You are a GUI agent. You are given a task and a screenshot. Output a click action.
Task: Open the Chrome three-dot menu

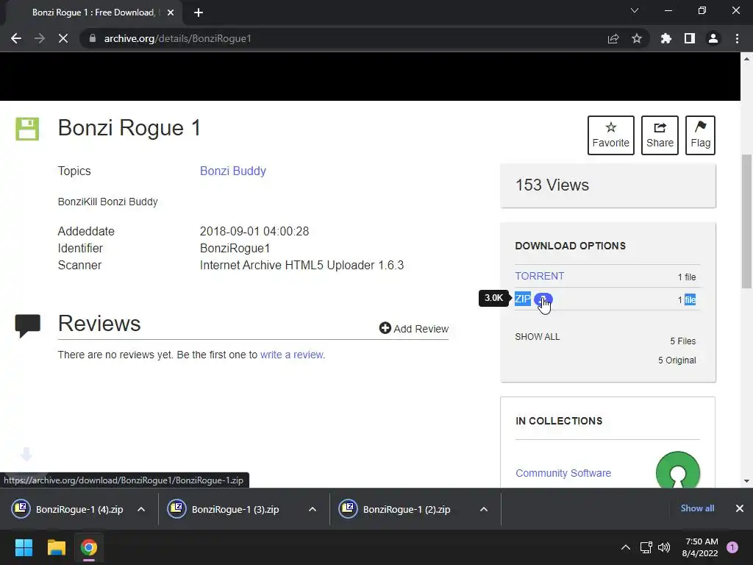(737, 38)
